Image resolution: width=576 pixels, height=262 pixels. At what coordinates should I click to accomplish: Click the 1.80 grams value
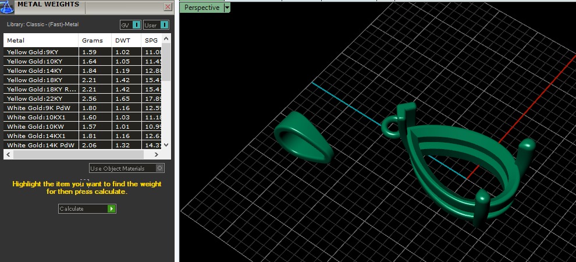(89, 108)
